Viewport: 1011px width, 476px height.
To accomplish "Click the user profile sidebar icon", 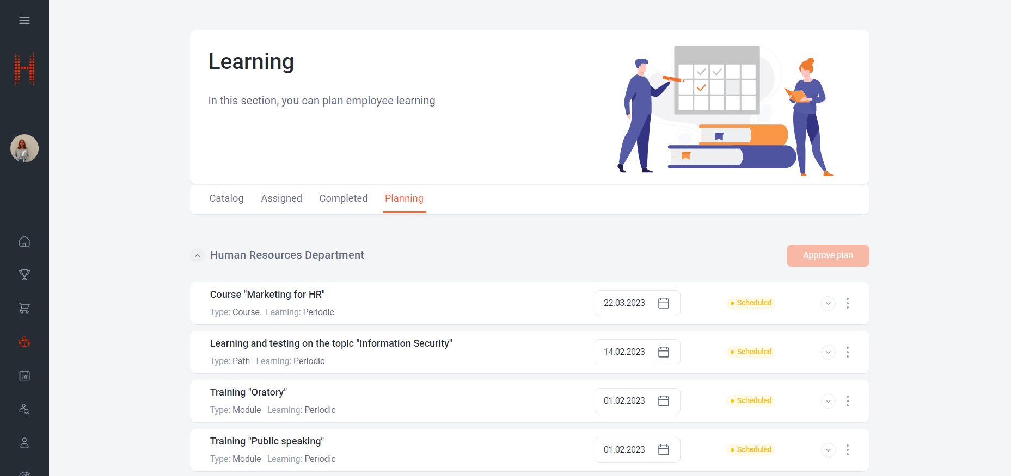I will click(24, 443).
